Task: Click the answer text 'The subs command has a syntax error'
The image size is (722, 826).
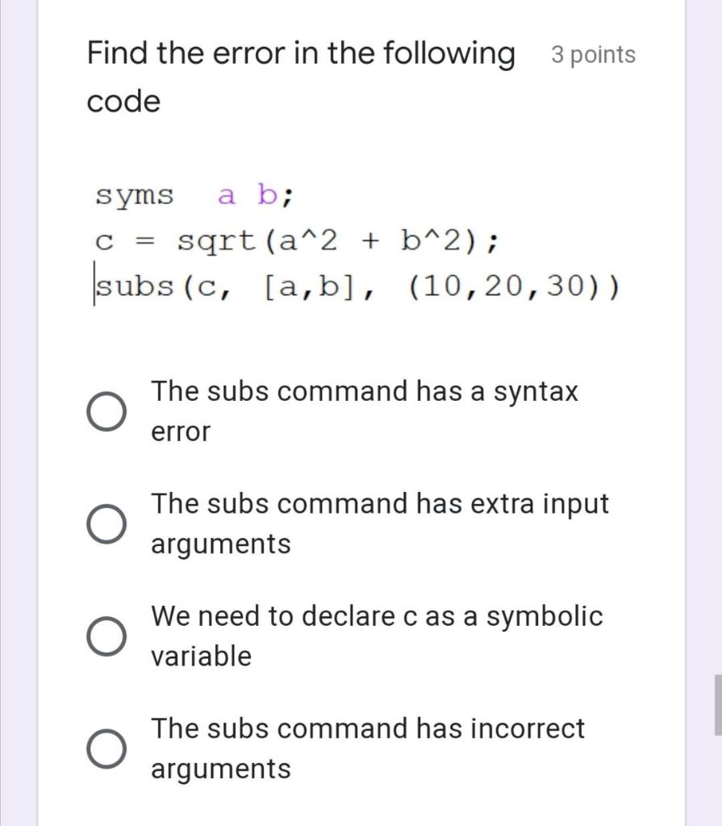Action: (x=363, y=411)
